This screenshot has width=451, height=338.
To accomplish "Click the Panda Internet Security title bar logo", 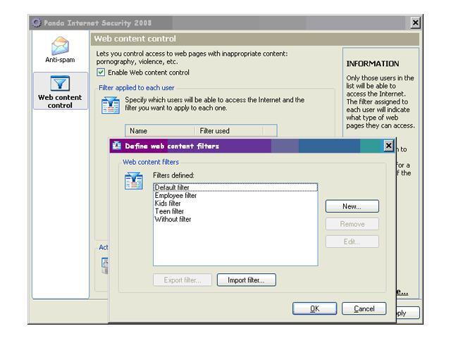I will click(x=36, y=23).
